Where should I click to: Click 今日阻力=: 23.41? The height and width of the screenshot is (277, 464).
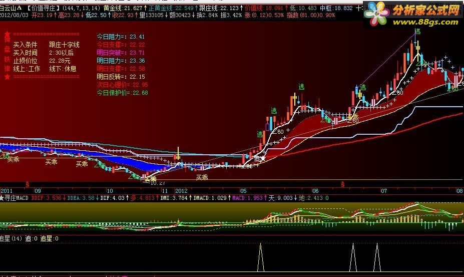[x=121, y=37]
